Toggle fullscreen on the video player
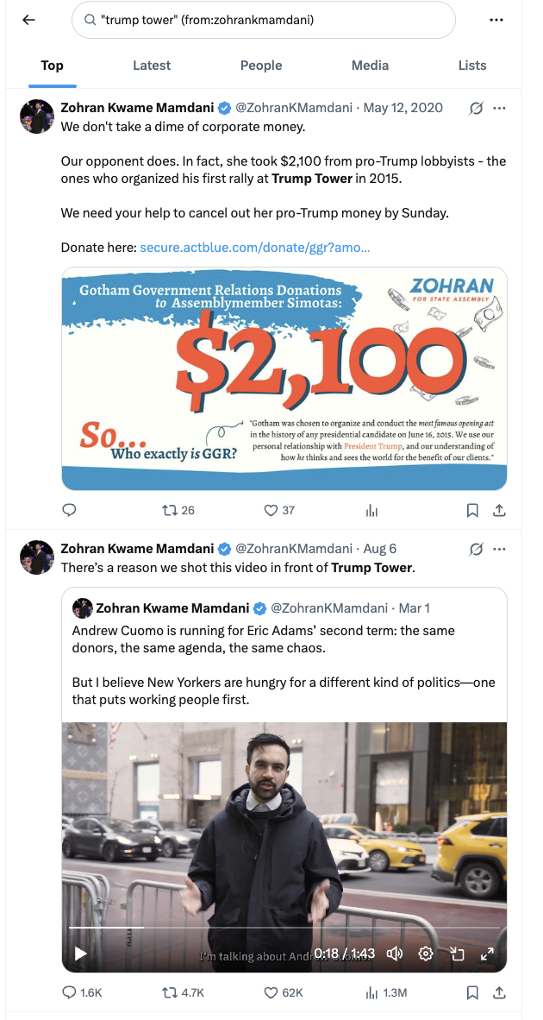Screen dimensions: 543x1020 point(487,954)
